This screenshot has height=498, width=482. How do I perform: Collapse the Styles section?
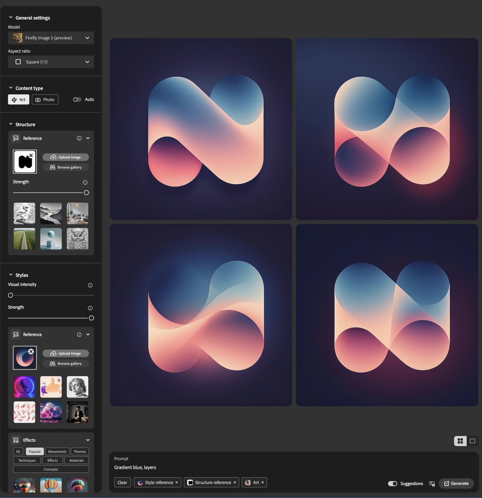[x=10, y=275]
